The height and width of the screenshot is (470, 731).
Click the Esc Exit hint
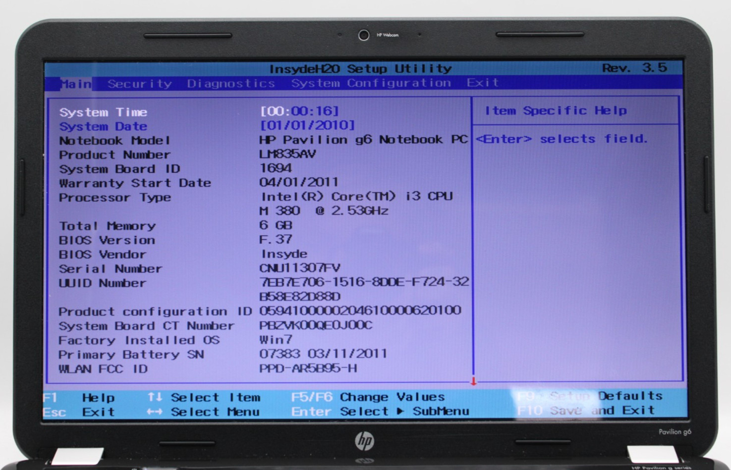[79, 412]
